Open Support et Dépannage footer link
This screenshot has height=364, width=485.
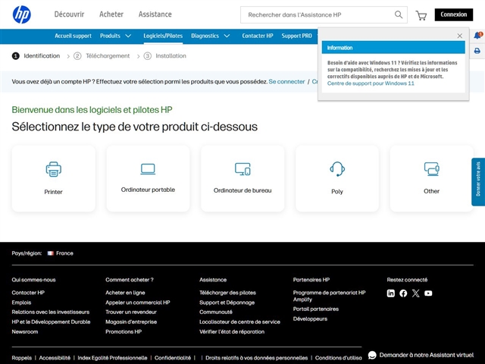227,303
